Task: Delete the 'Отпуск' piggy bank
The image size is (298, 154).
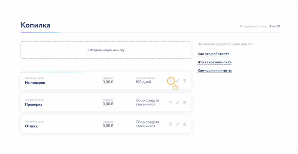Action: click(185, 124)
